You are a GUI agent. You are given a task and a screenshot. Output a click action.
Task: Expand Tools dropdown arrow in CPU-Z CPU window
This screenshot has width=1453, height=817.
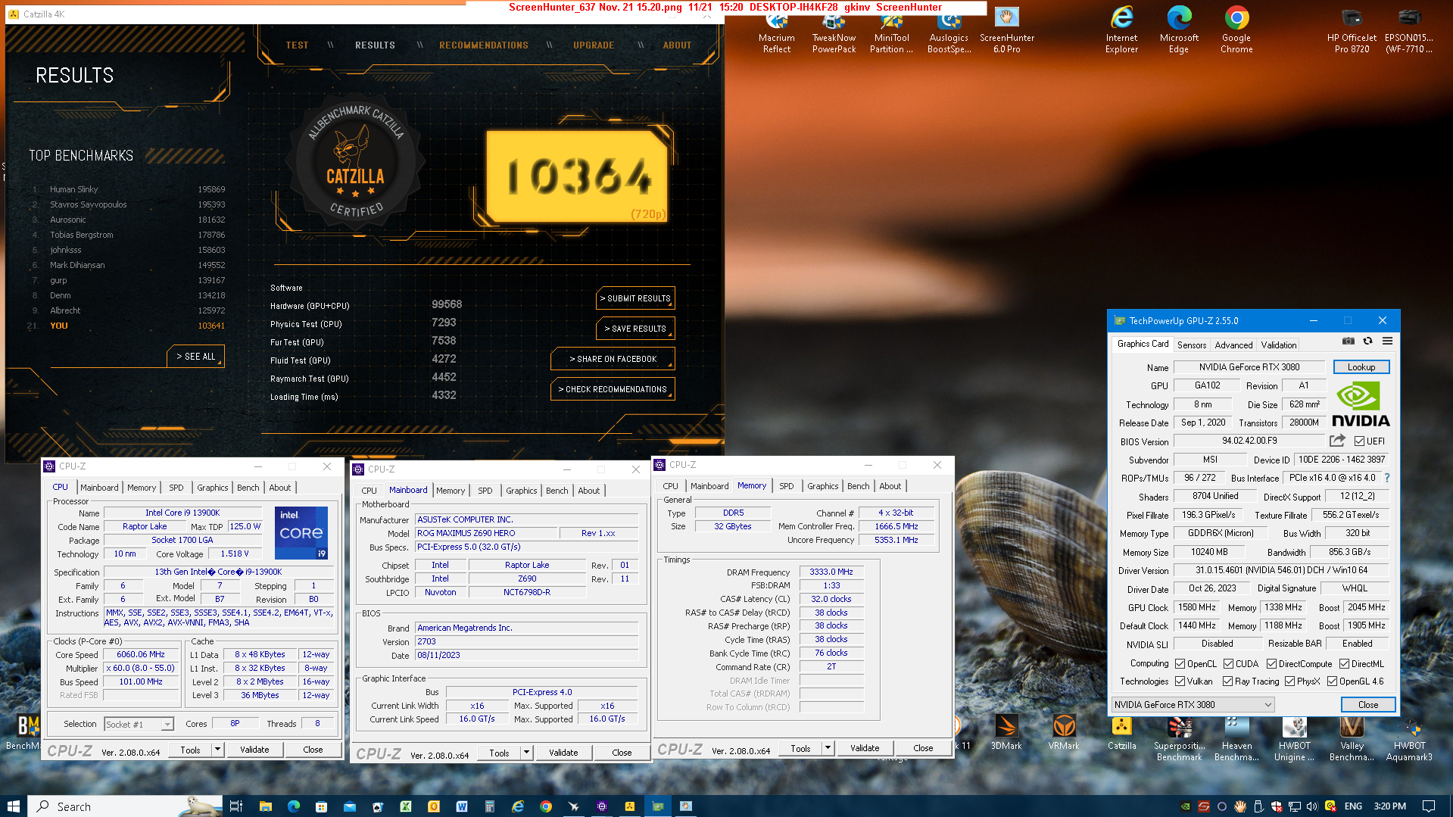pyautogui.click(x=217, y=750)
